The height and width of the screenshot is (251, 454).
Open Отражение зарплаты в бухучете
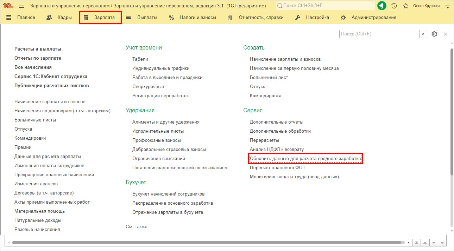point(168,212)
